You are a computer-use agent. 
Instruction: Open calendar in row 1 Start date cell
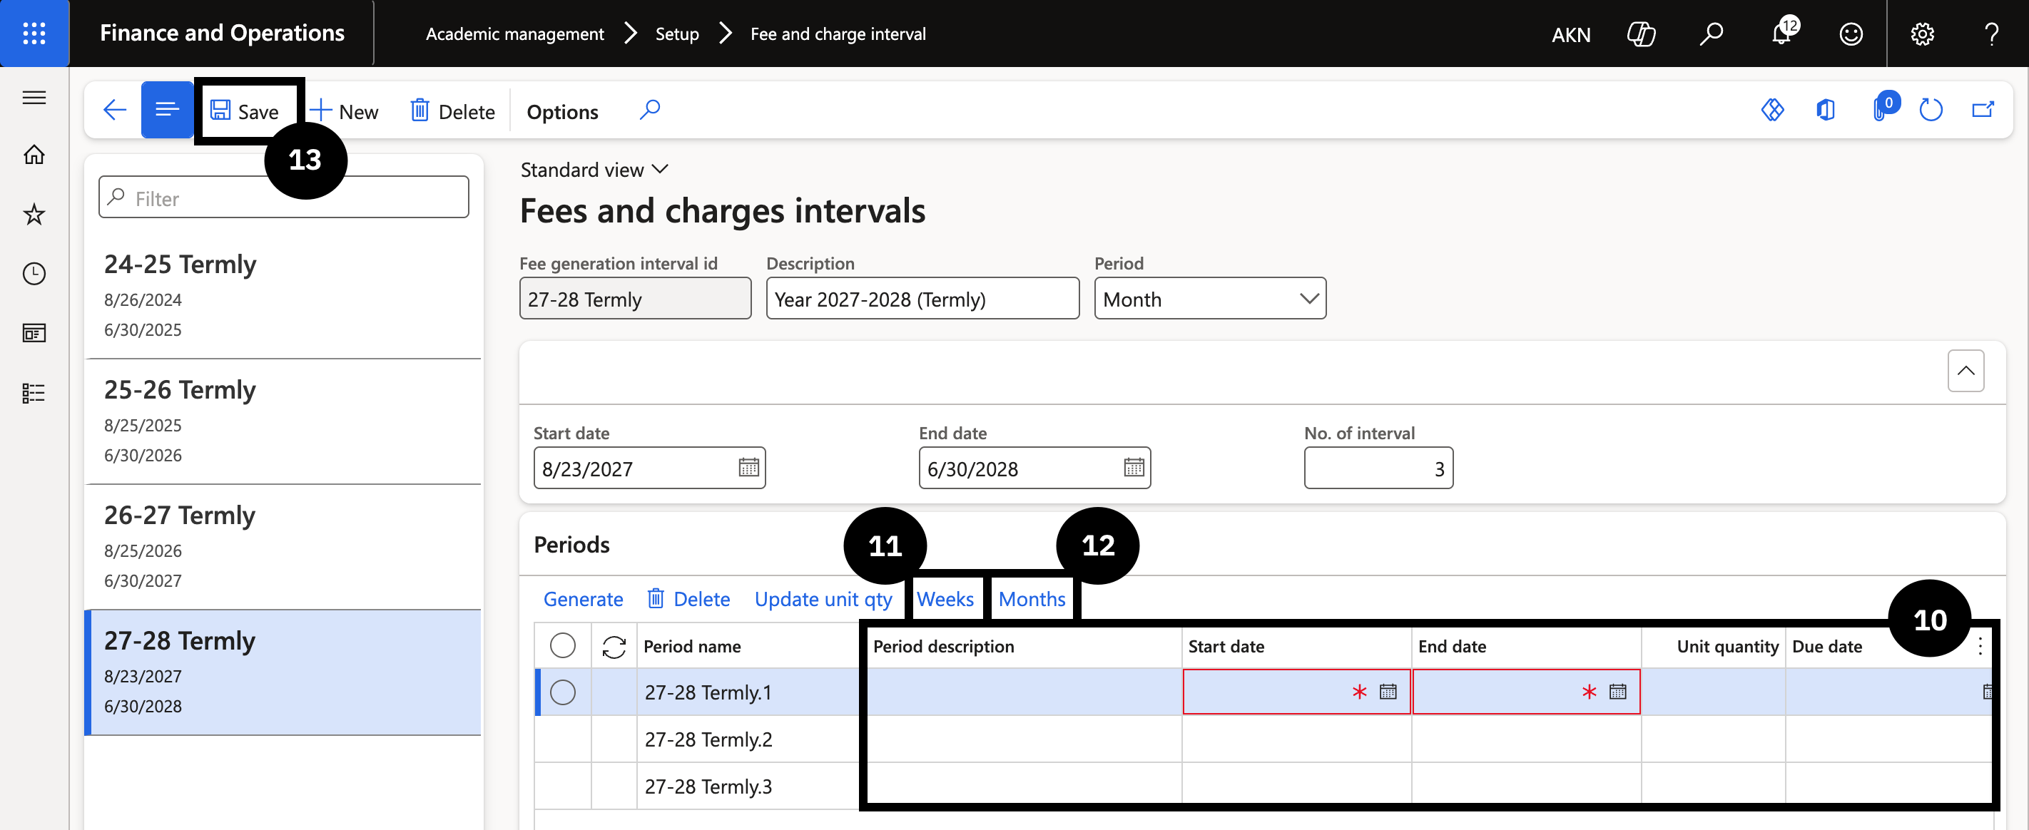click(x=1388, y=692)
